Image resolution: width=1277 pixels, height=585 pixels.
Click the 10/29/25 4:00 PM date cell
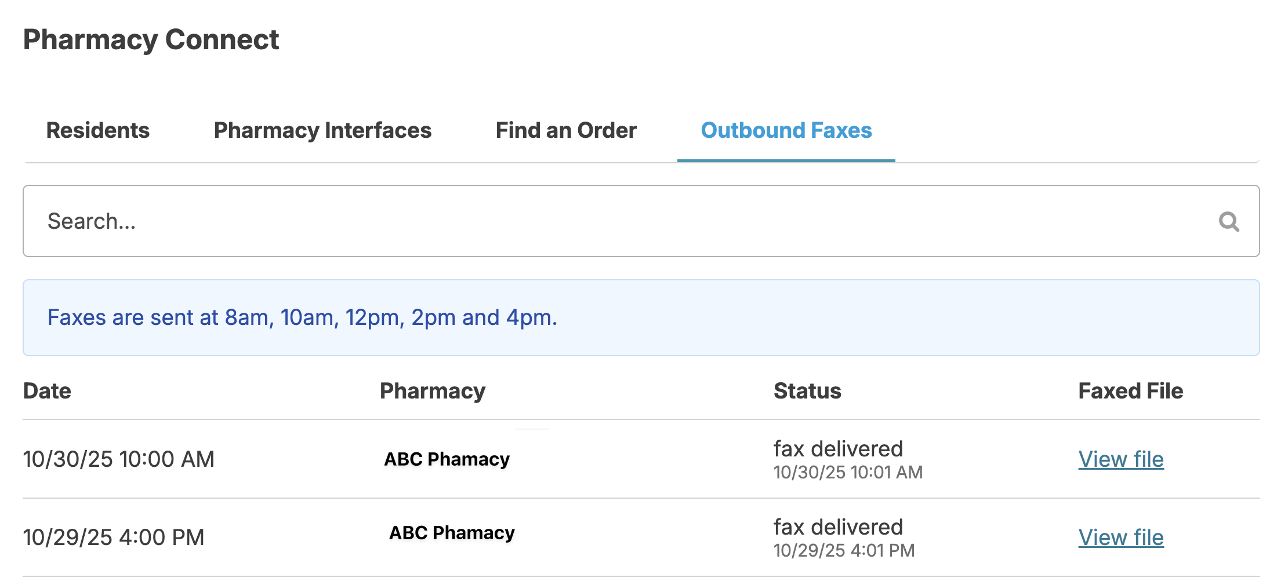click(x=114, y=538)
